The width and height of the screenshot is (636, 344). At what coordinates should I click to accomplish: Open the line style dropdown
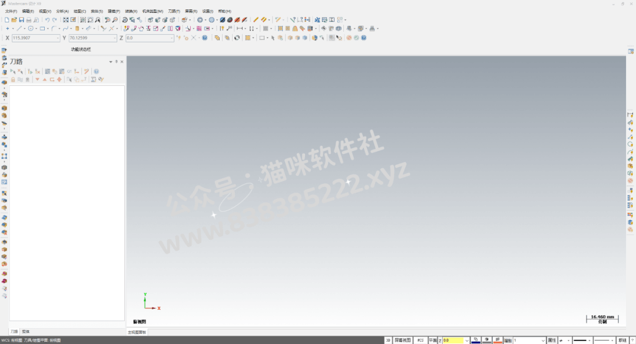(x=589, y=340)
